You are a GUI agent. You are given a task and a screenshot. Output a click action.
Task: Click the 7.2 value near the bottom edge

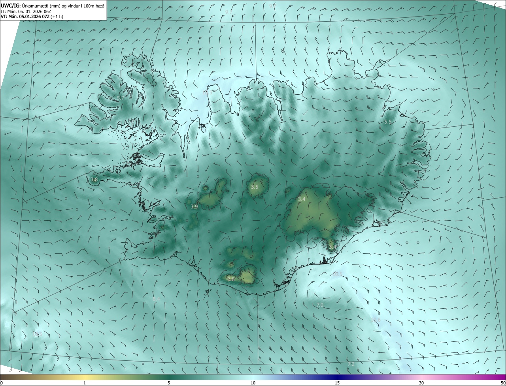351,364
